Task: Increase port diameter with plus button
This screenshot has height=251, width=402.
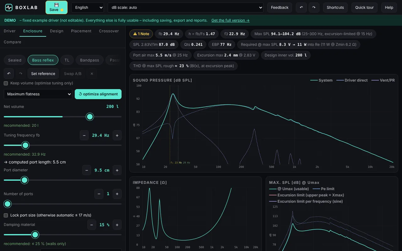Action: (117, 170)
